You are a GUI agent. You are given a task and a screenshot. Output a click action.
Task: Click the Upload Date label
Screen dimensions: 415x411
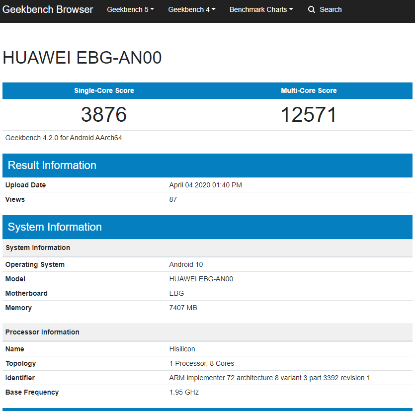pyautogui.click(x=25, y=185)
